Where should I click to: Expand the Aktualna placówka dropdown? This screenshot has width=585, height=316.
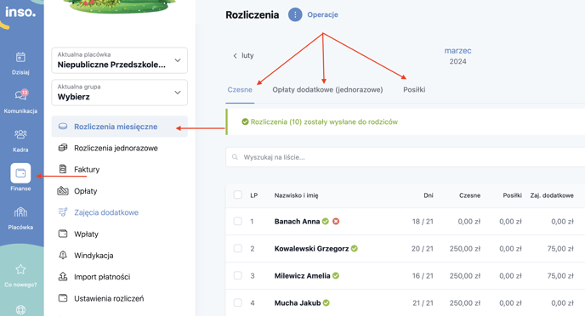[119, 60]
